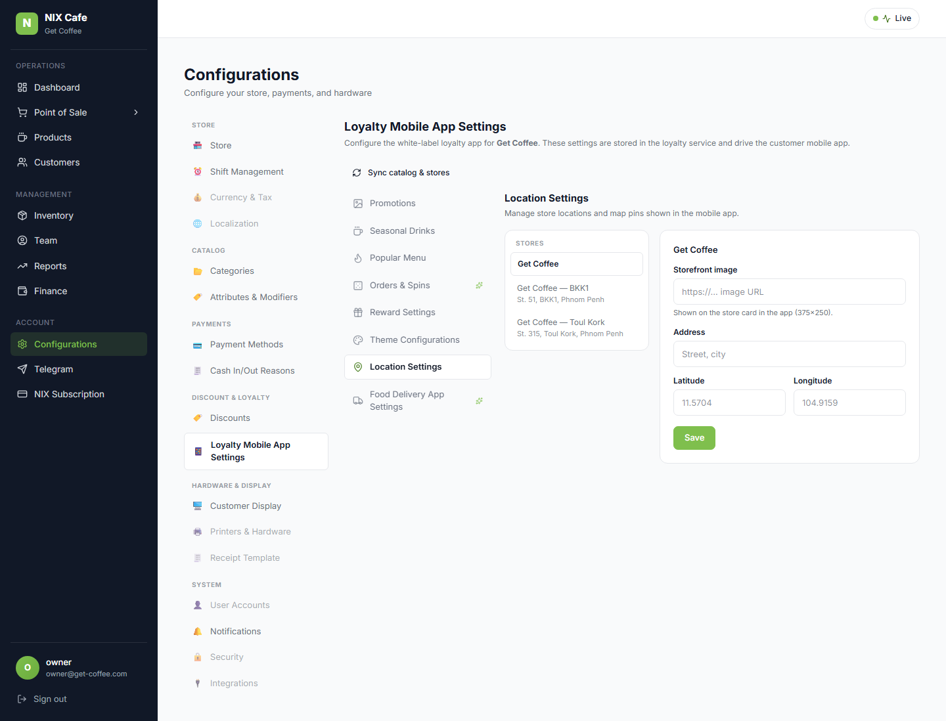Click the Inventory box icon
946x721 pixels.
pos(22,215)
